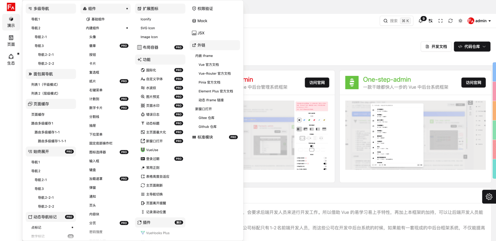Click the page refresh icon
496x241 pixels.
click(450, 21)
